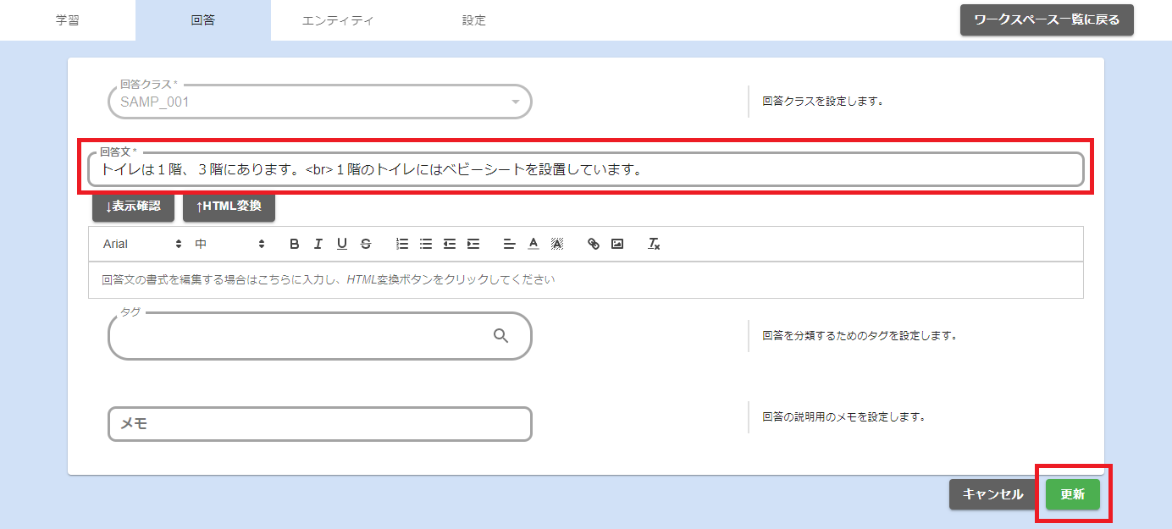
Task: Increase the paragraph indent
Action: coord(473,244)
